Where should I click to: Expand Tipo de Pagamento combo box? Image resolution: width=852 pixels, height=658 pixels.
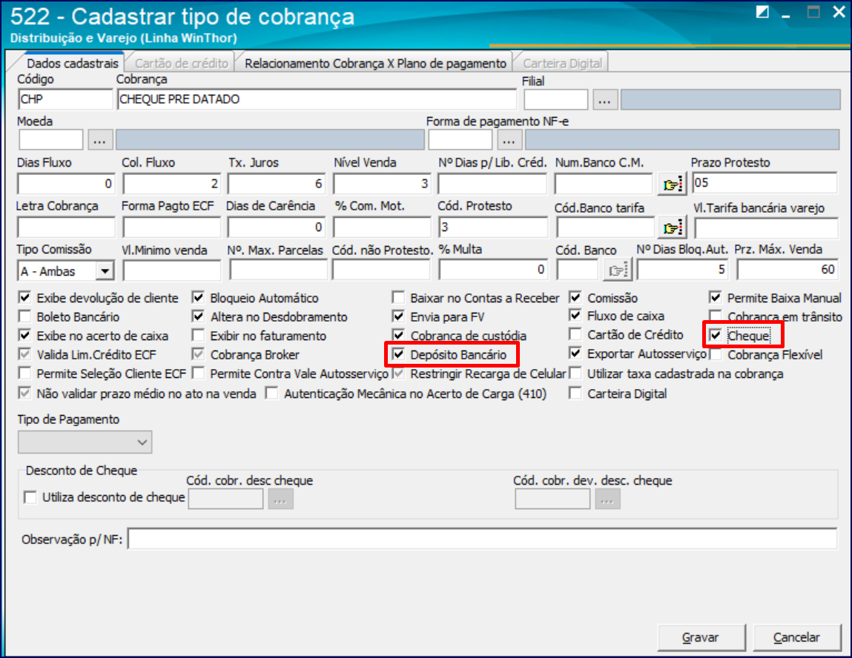[x=142, y=442]
